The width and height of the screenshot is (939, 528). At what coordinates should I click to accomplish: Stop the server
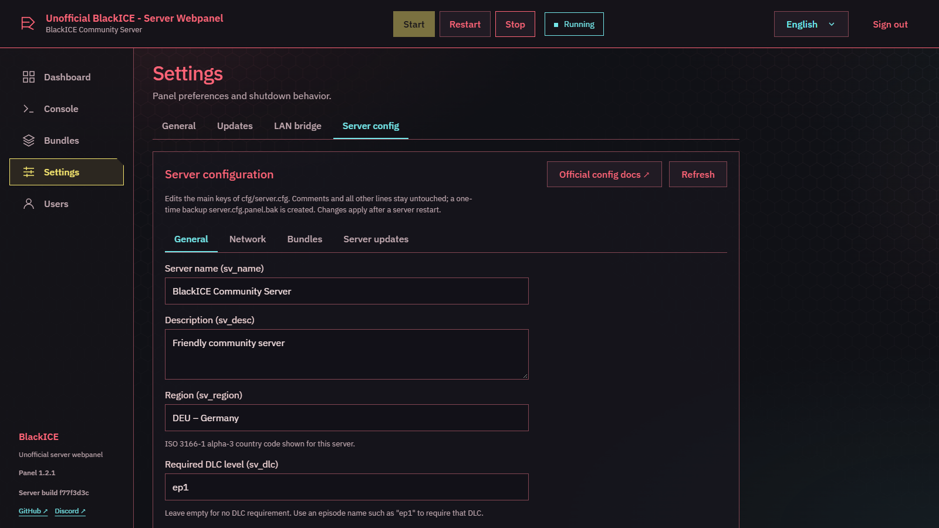[515, 24]
